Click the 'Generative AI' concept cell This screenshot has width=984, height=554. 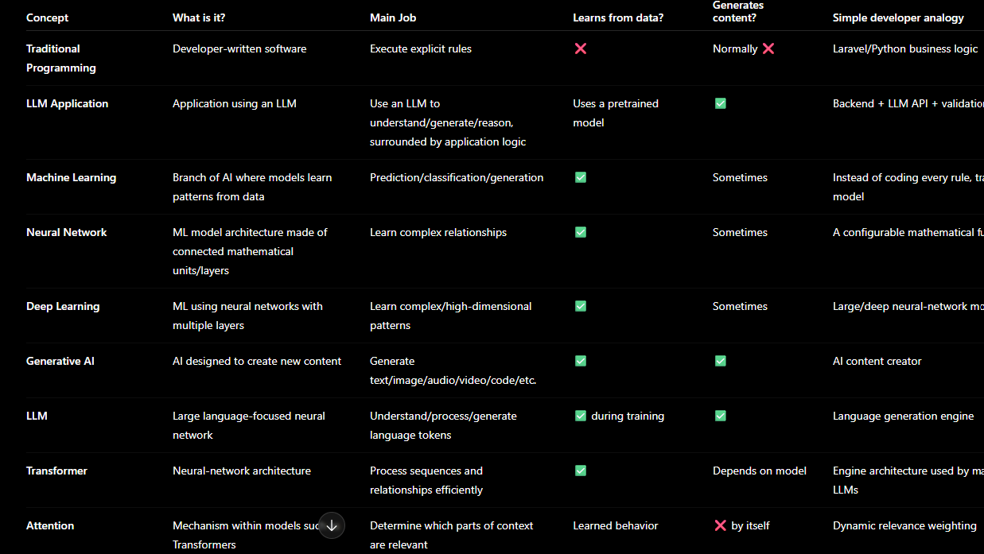[60, 361]
